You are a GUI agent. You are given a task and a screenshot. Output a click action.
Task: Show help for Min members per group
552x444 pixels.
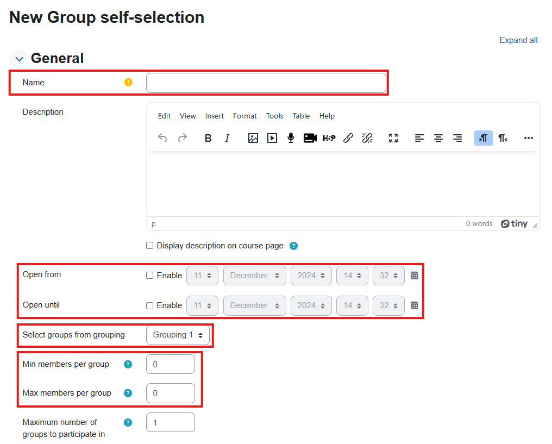pos(128,364)
